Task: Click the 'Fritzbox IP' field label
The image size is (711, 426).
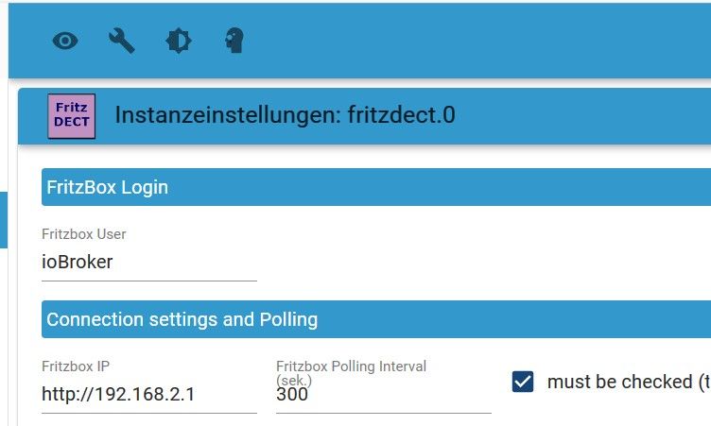Action: 77,366
